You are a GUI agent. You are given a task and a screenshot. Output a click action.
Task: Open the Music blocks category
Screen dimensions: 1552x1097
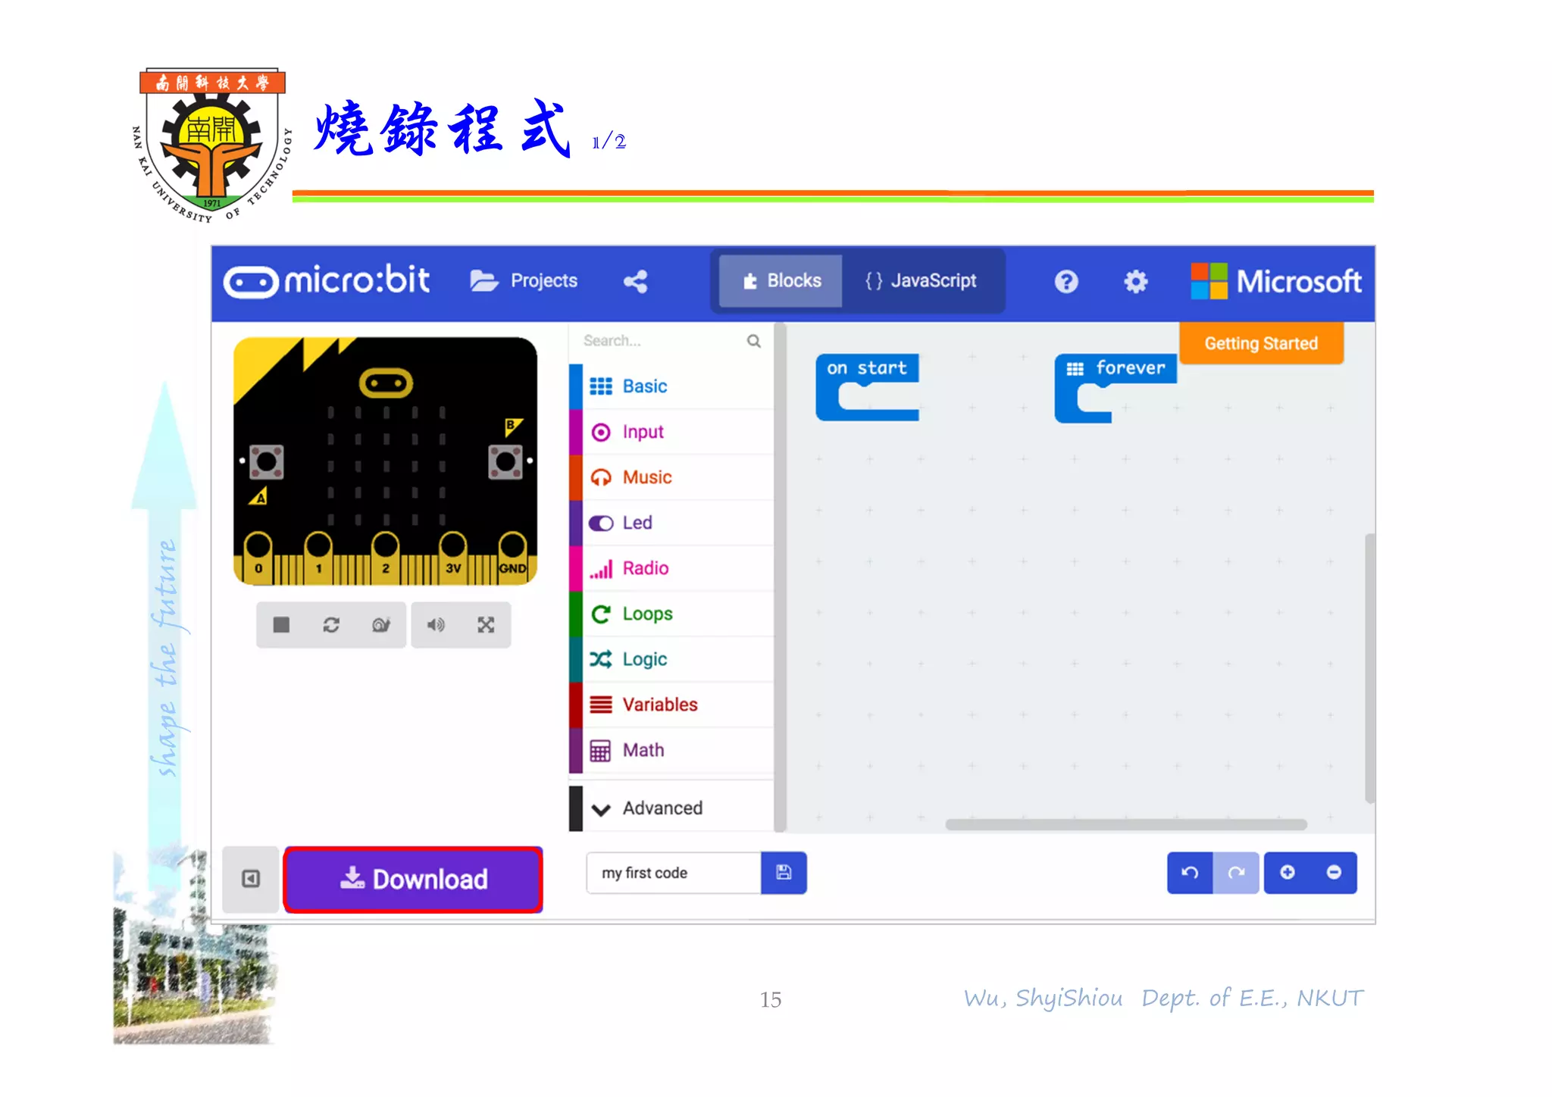tap(671, 477)
